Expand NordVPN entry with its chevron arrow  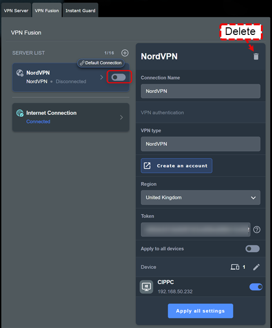(x=102, y=77)
